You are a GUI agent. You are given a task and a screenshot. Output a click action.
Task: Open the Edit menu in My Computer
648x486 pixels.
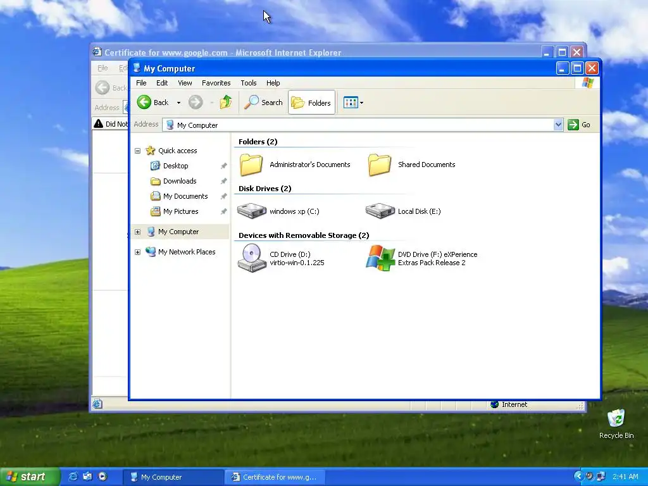pyautogui.click(x=162, y=83)
